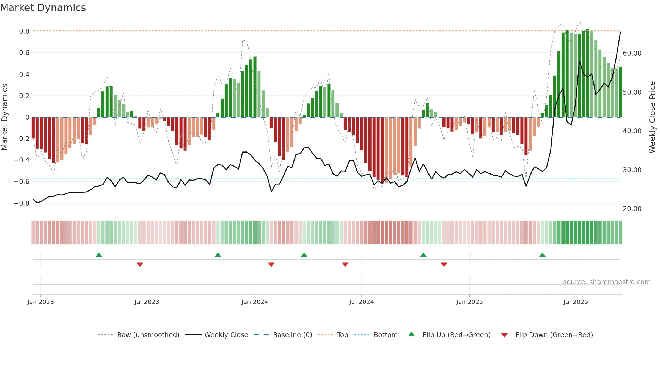
Task: Select the green flip-up triangle in late 2023
Action: click(218, 255)
